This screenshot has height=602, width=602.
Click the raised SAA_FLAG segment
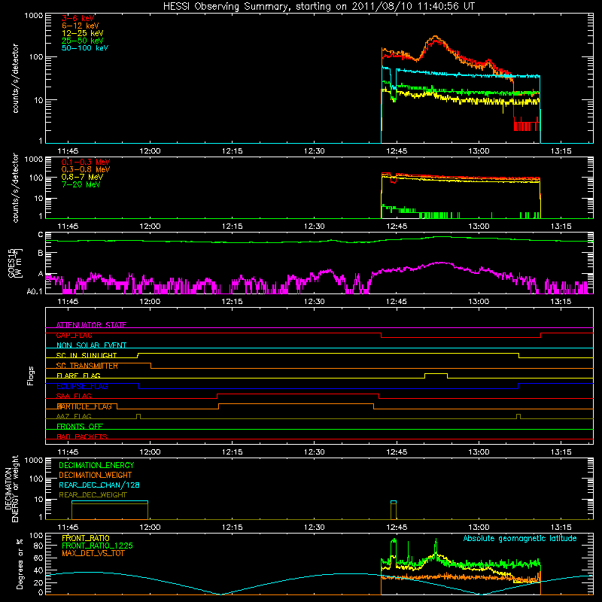click(x=298, y=394)
